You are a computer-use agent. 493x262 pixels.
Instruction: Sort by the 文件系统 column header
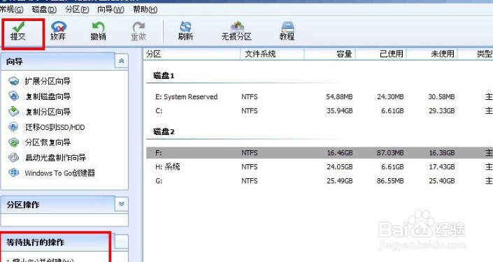pos(272,54)
